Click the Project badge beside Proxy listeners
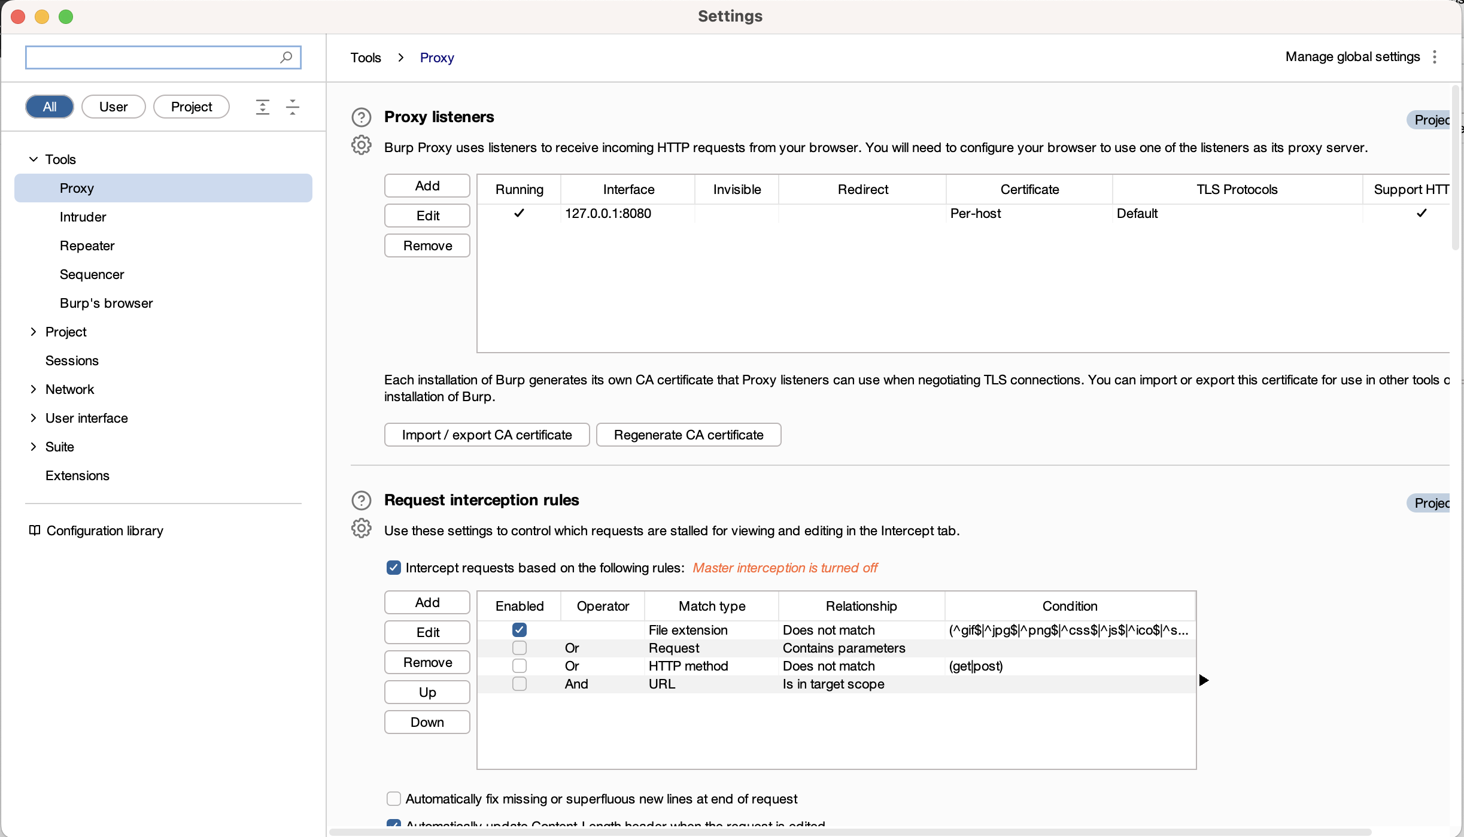This screenshot has height=837, width=1464. point(1429,120)
